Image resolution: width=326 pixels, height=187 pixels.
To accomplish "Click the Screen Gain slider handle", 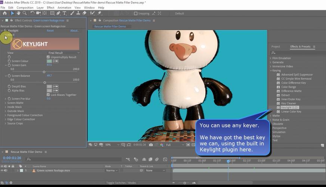I will coord(44,72).
